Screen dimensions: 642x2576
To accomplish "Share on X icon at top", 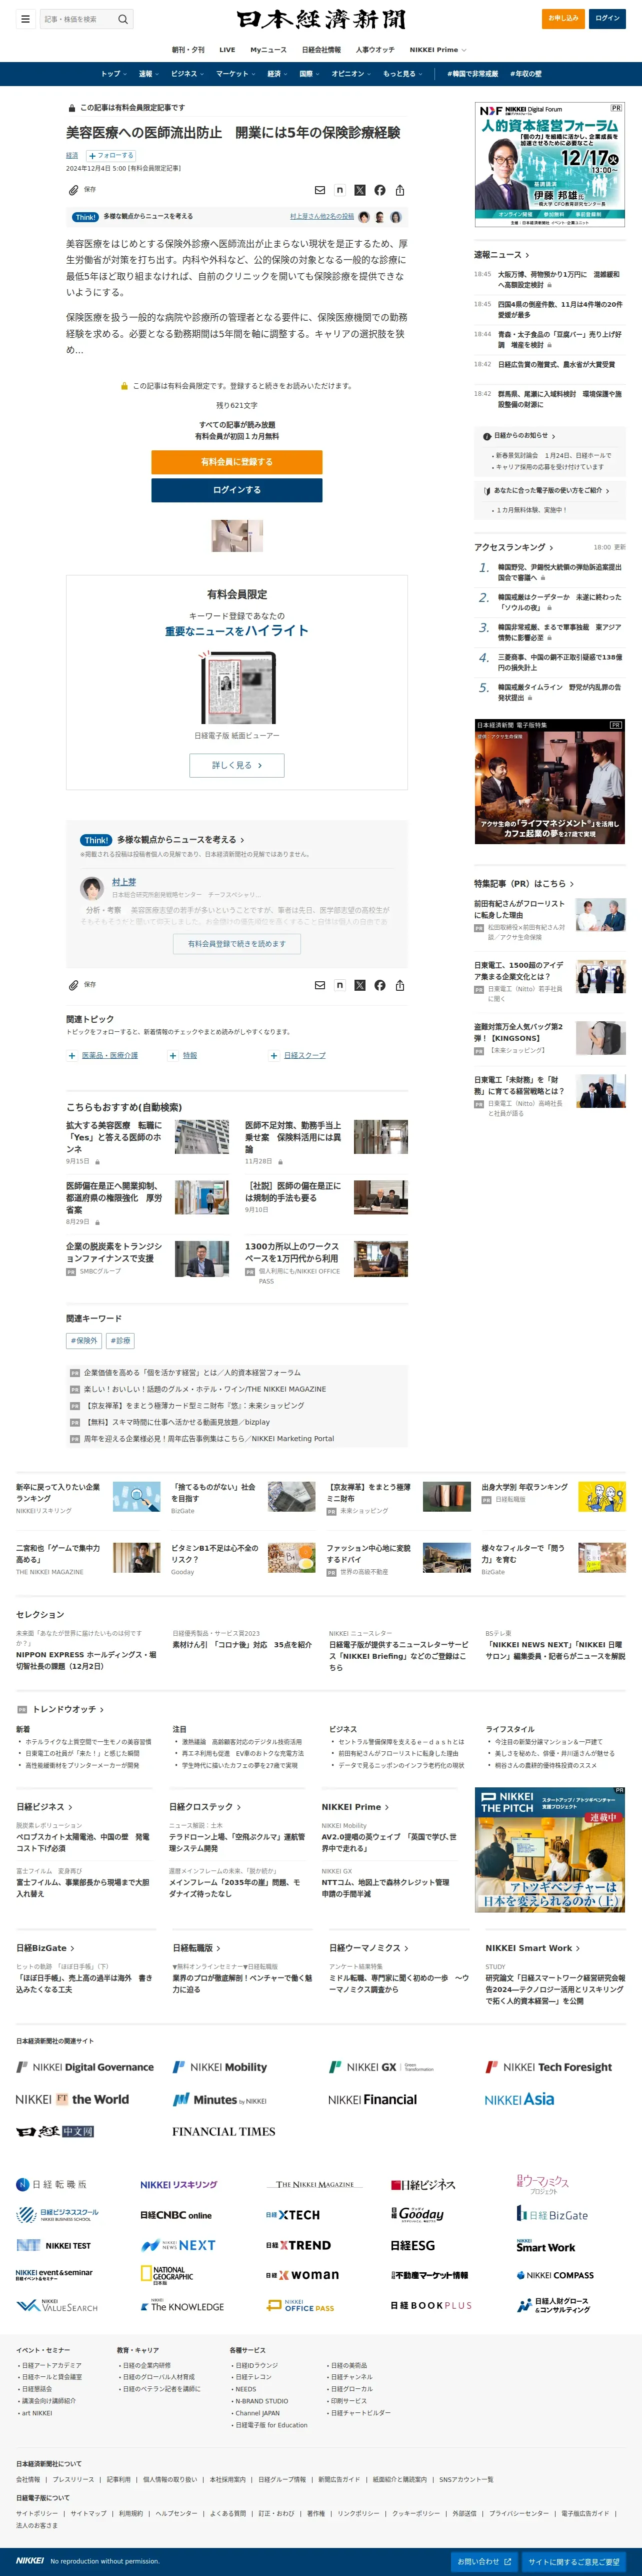I will point(360,190).
